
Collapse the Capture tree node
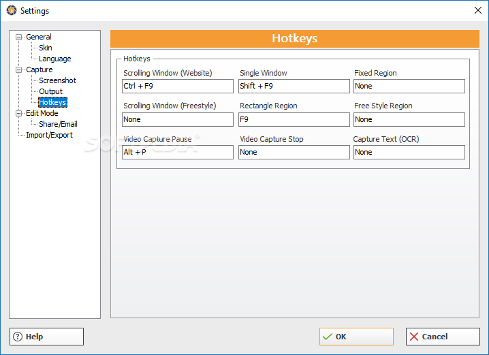(18, 70)
